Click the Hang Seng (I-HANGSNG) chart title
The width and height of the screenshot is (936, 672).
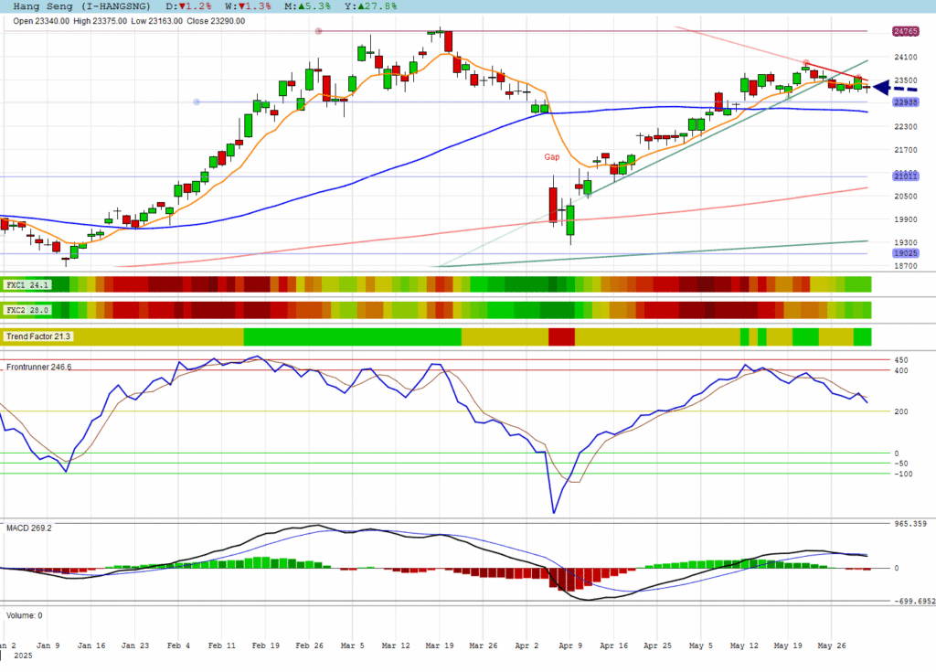point(81,6)
